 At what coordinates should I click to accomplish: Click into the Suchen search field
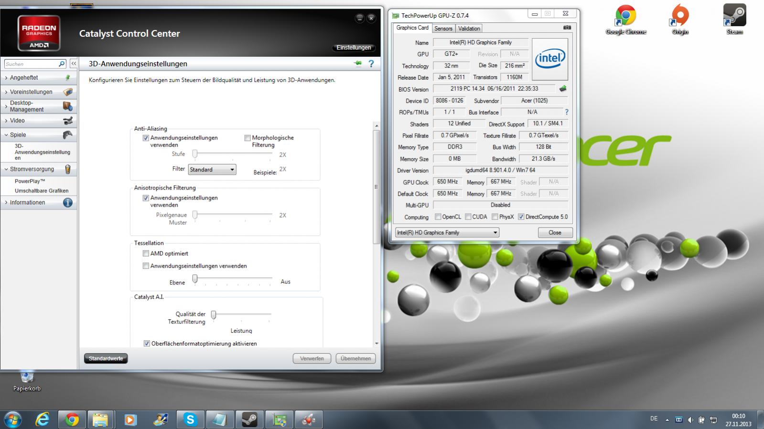[x=31, y=63]
